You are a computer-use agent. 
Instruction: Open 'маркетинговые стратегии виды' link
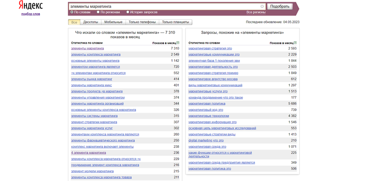(x=212, y=135)
